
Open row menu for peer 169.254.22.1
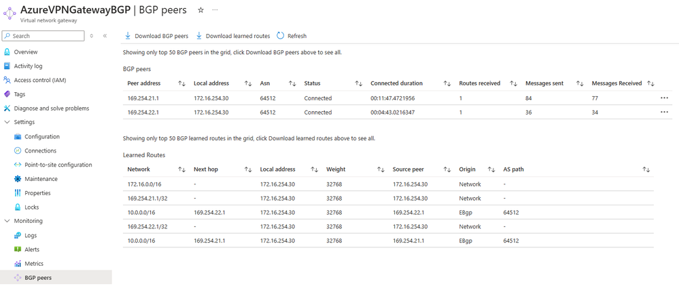coord(664,113)
